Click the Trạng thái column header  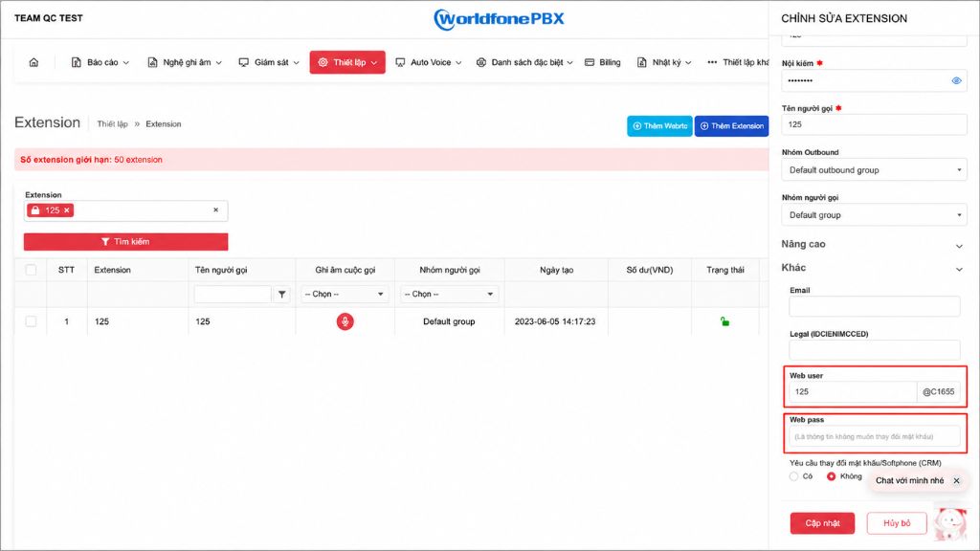[x=725, y=270]
